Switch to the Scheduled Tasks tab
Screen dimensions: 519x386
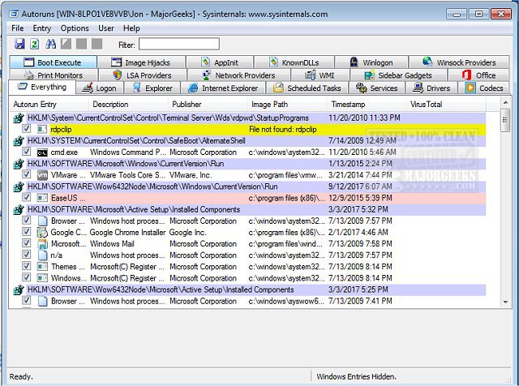coord(307,88)
